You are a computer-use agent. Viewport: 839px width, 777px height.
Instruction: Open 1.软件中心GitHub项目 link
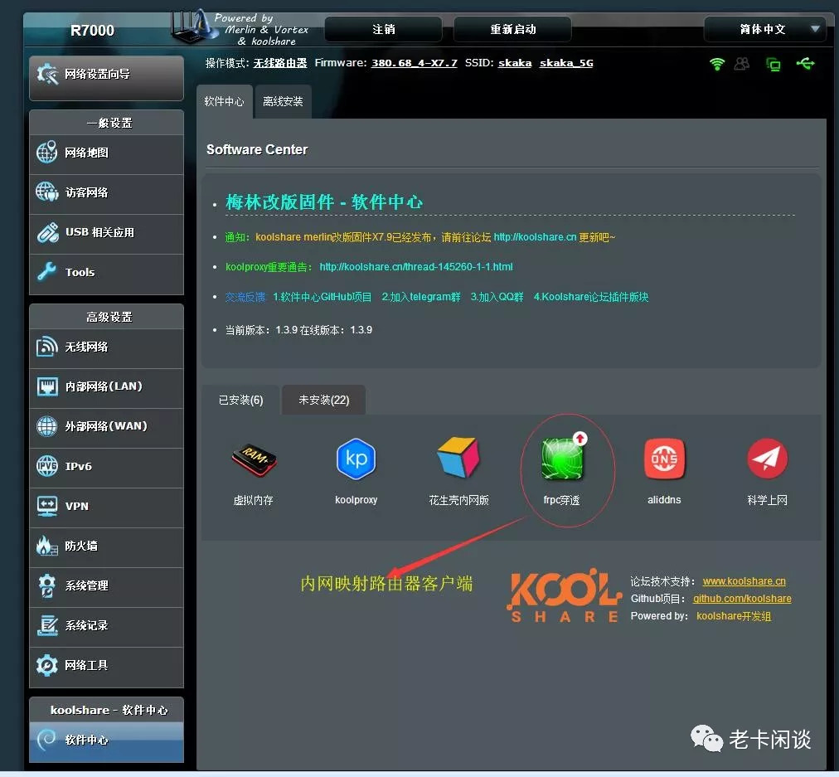click(323, 297)
